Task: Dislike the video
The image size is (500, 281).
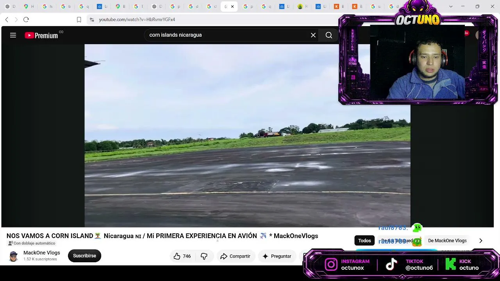Action: click(204, 256)
